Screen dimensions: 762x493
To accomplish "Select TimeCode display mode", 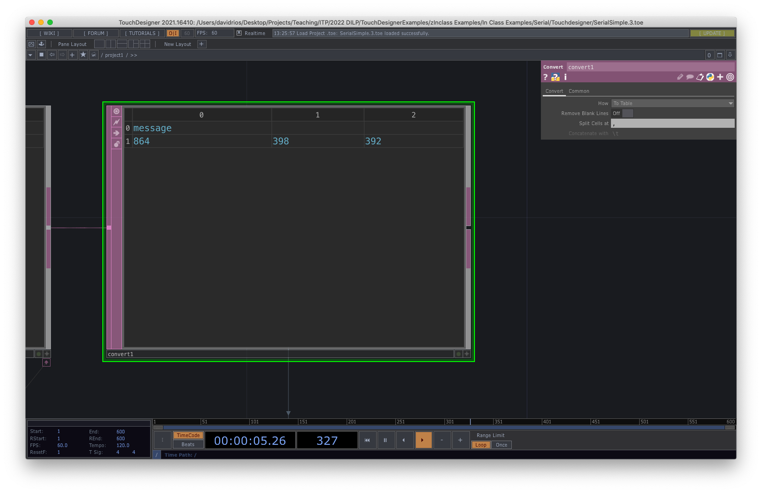I will tap(188, 436).
